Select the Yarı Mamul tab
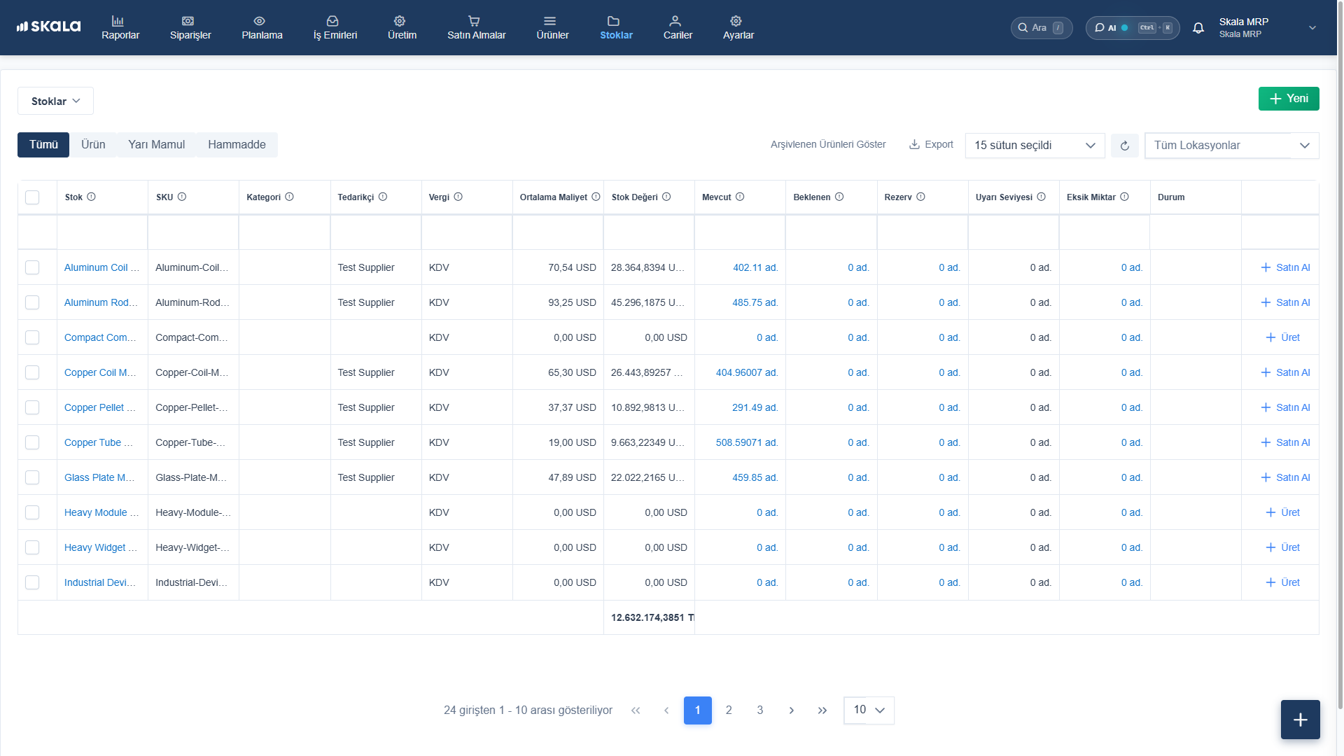This screenshot has width=1344, height=756. 157,145
